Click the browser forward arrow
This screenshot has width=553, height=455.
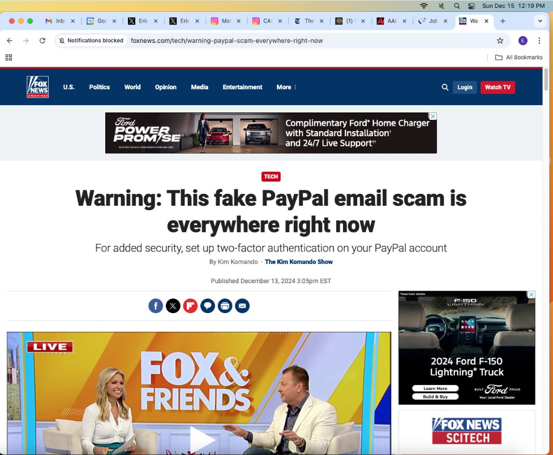click(25, 41)
